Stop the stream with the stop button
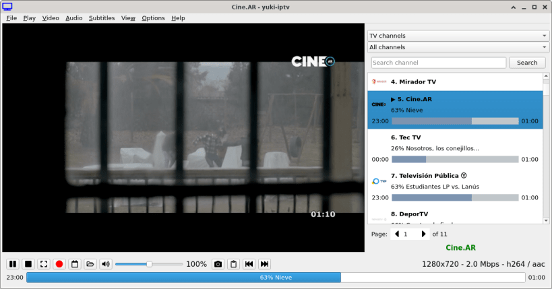The height and width of the screenshot is (289, 552). pos(28,264)
